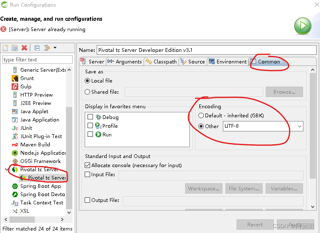
Task: Select Other encoding radio button
Action: 201,126
